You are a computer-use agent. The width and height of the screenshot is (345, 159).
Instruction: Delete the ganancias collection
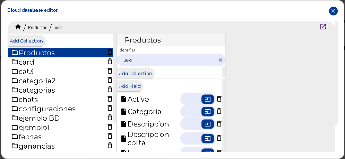click(x=110, y=146)
